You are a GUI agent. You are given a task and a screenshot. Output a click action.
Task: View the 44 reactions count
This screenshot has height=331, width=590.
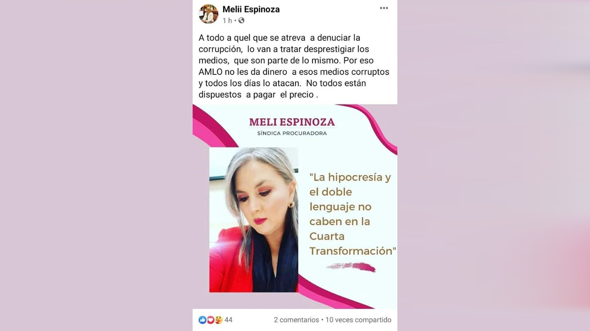[x=229, y=320]
